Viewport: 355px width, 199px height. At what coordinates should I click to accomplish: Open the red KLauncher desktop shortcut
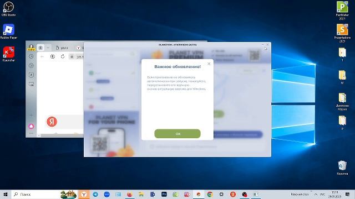(9, 54)
